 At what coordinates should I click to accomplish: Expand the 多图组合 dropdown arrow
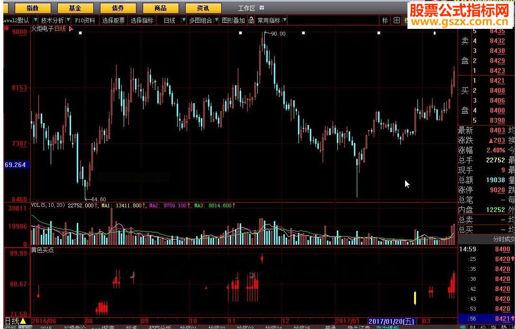tap(217, 20)
